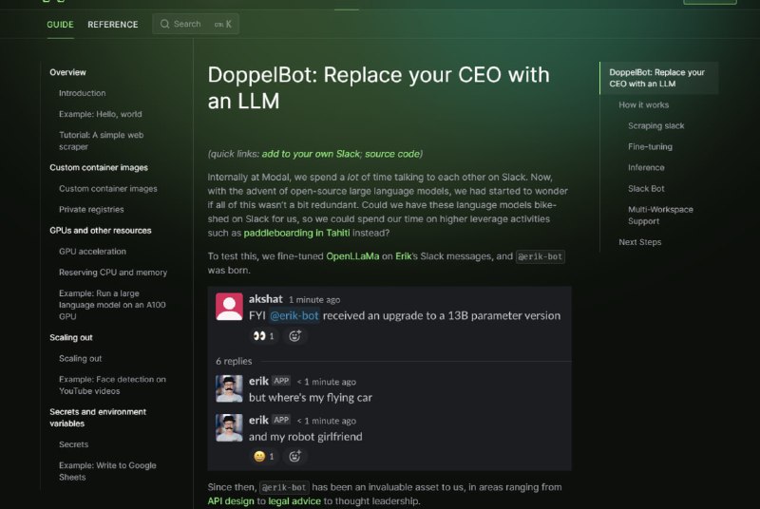Click erik's avatar on robot girlfriend reply
Image resolution: width=760 pixels, height=509 pixels.
229,427
